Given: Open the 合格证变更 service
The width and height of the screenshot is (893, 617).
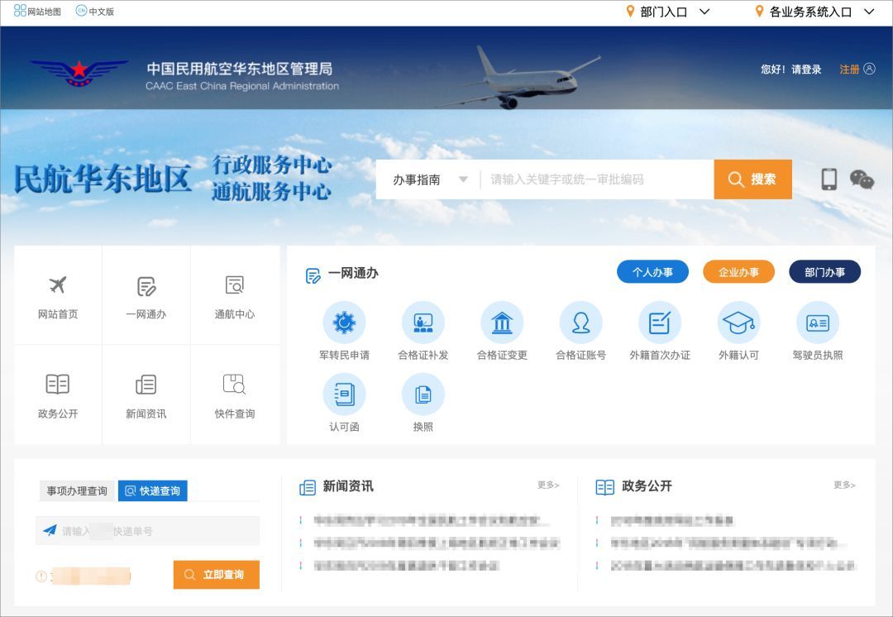Looking at the screenshot, I should point(502,330).
